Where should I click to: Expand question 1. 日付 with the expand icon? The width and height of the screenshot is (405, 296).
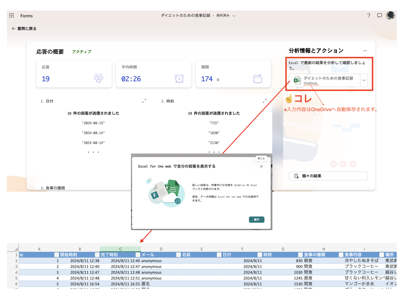(x=144, y=101)
